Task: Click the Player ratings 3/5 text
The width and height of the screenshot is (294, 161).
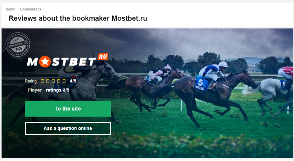Action: (x=48, y=90)
